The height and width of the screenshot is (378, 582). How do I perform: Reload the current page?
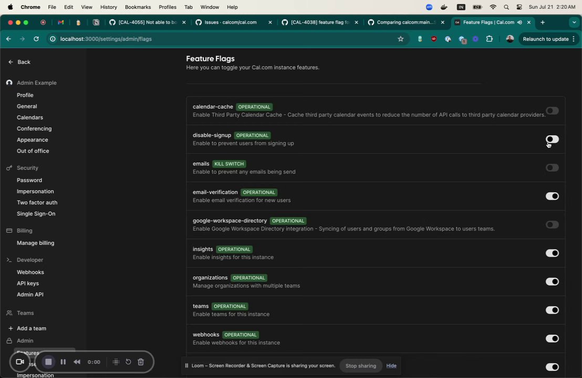tap(36, 38)
